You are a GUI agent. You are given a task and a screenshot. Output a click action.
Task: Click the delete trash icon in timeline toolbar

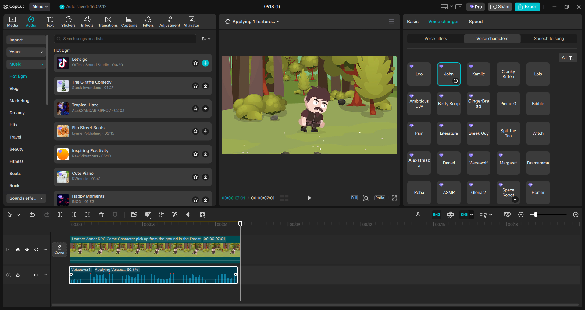(x=102, y=215)
